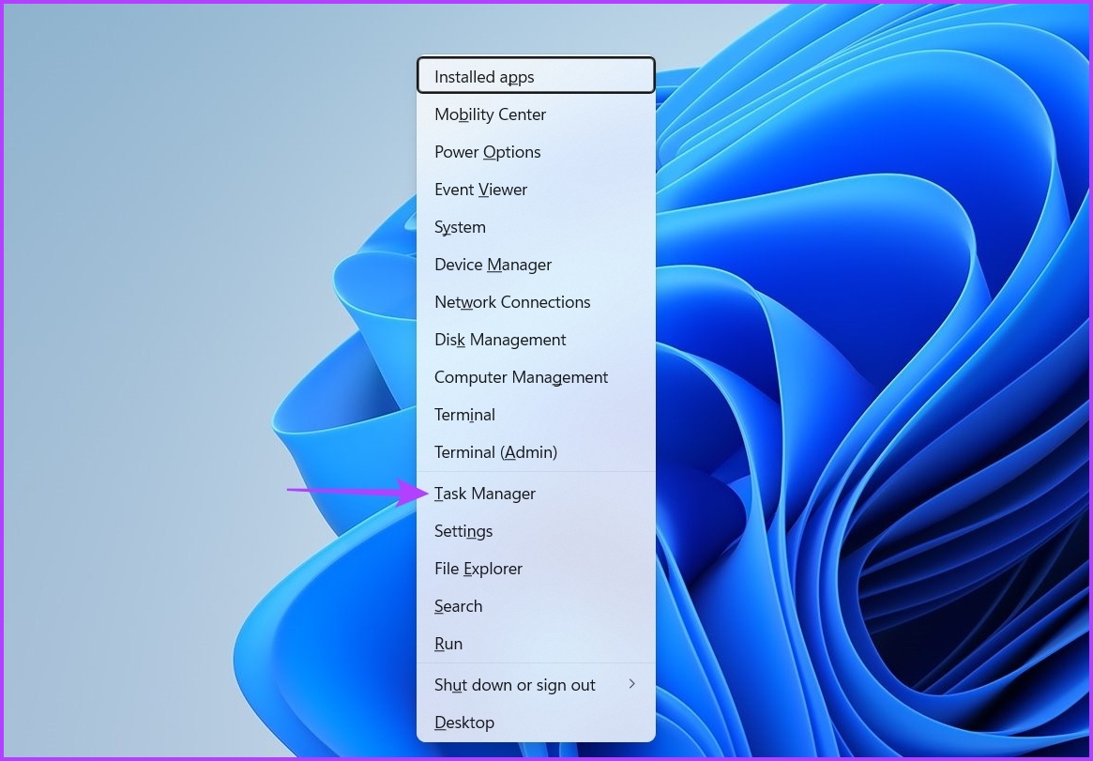Expand the Shut down submenu chevron
The image size is (1093, 761).
tap(631, 684)
